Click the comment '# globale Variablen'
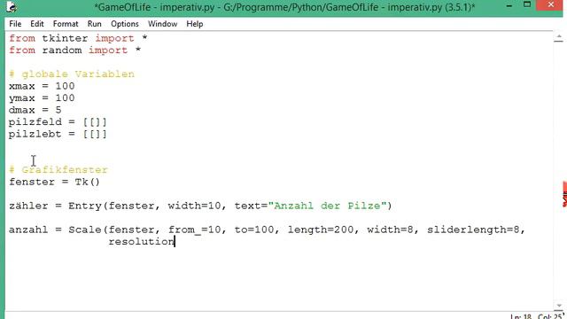 pos(72,74)
